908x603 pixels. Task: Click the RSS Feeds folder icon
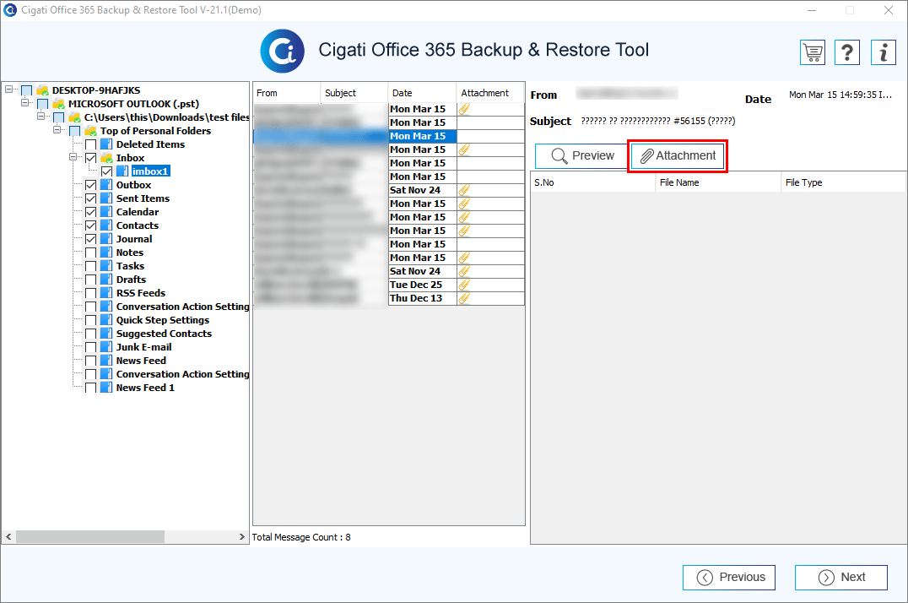pyautogui.click(x=106, y=293)
